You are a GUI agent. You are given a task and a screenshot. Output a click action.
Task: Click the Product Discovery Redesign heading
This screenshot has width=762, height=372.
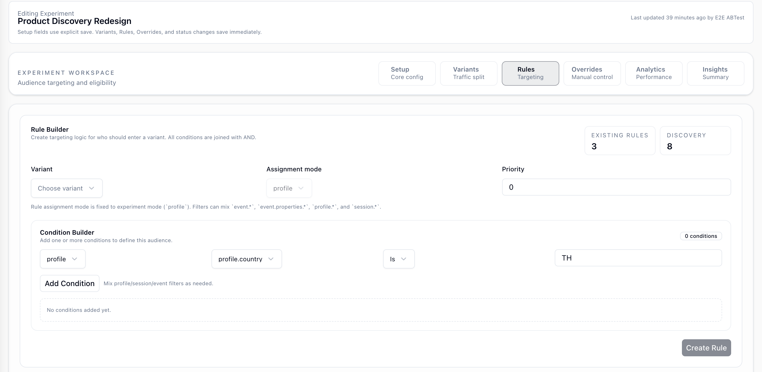pos(74,21)
